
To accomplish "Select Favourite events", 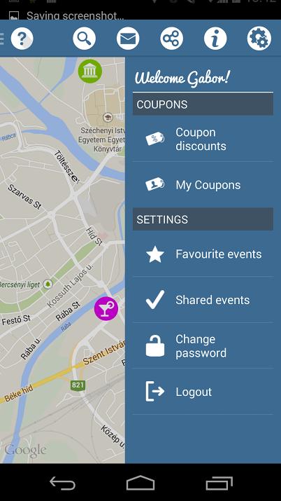I will coord(203,254).
